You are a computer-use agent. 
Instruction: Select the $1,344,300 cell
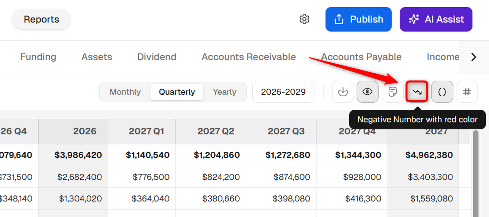pos(352,155)
